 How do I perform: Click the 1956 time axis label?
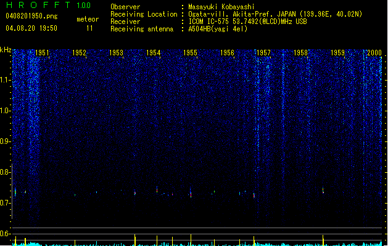click(227, 53)
